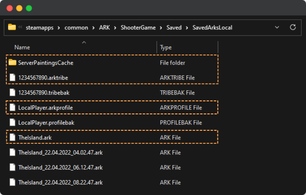Minimize the window with the yellow button
Image resolution: width=306 pixels, height=195 pixels.
pos(19,8)
